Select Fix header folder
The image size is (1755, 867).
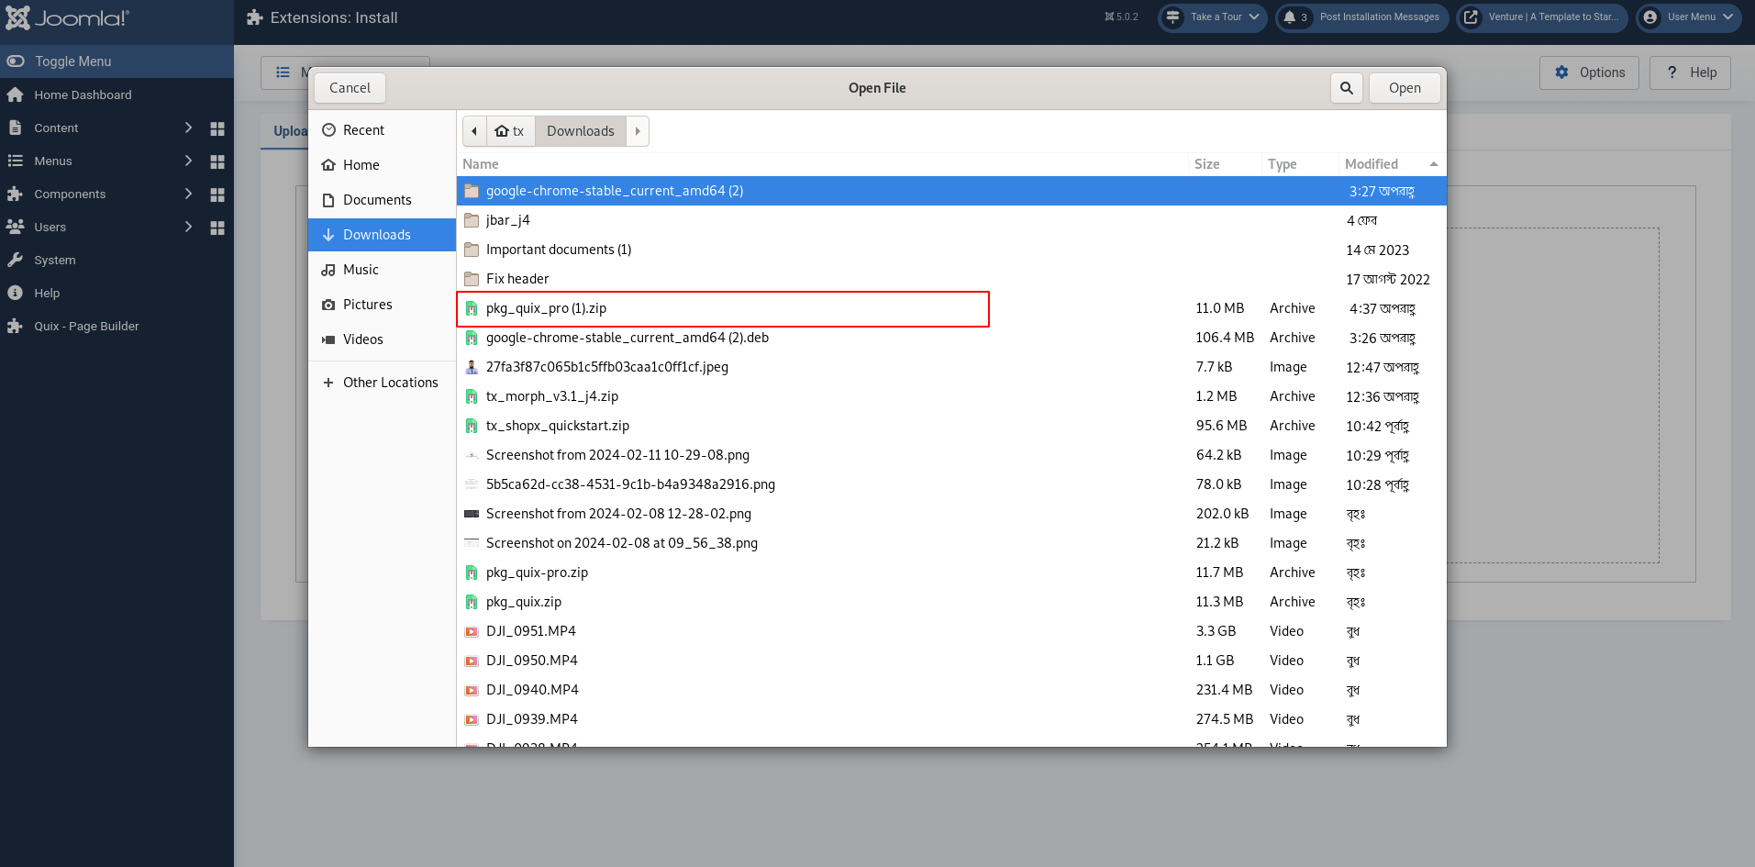coord(951,279)
